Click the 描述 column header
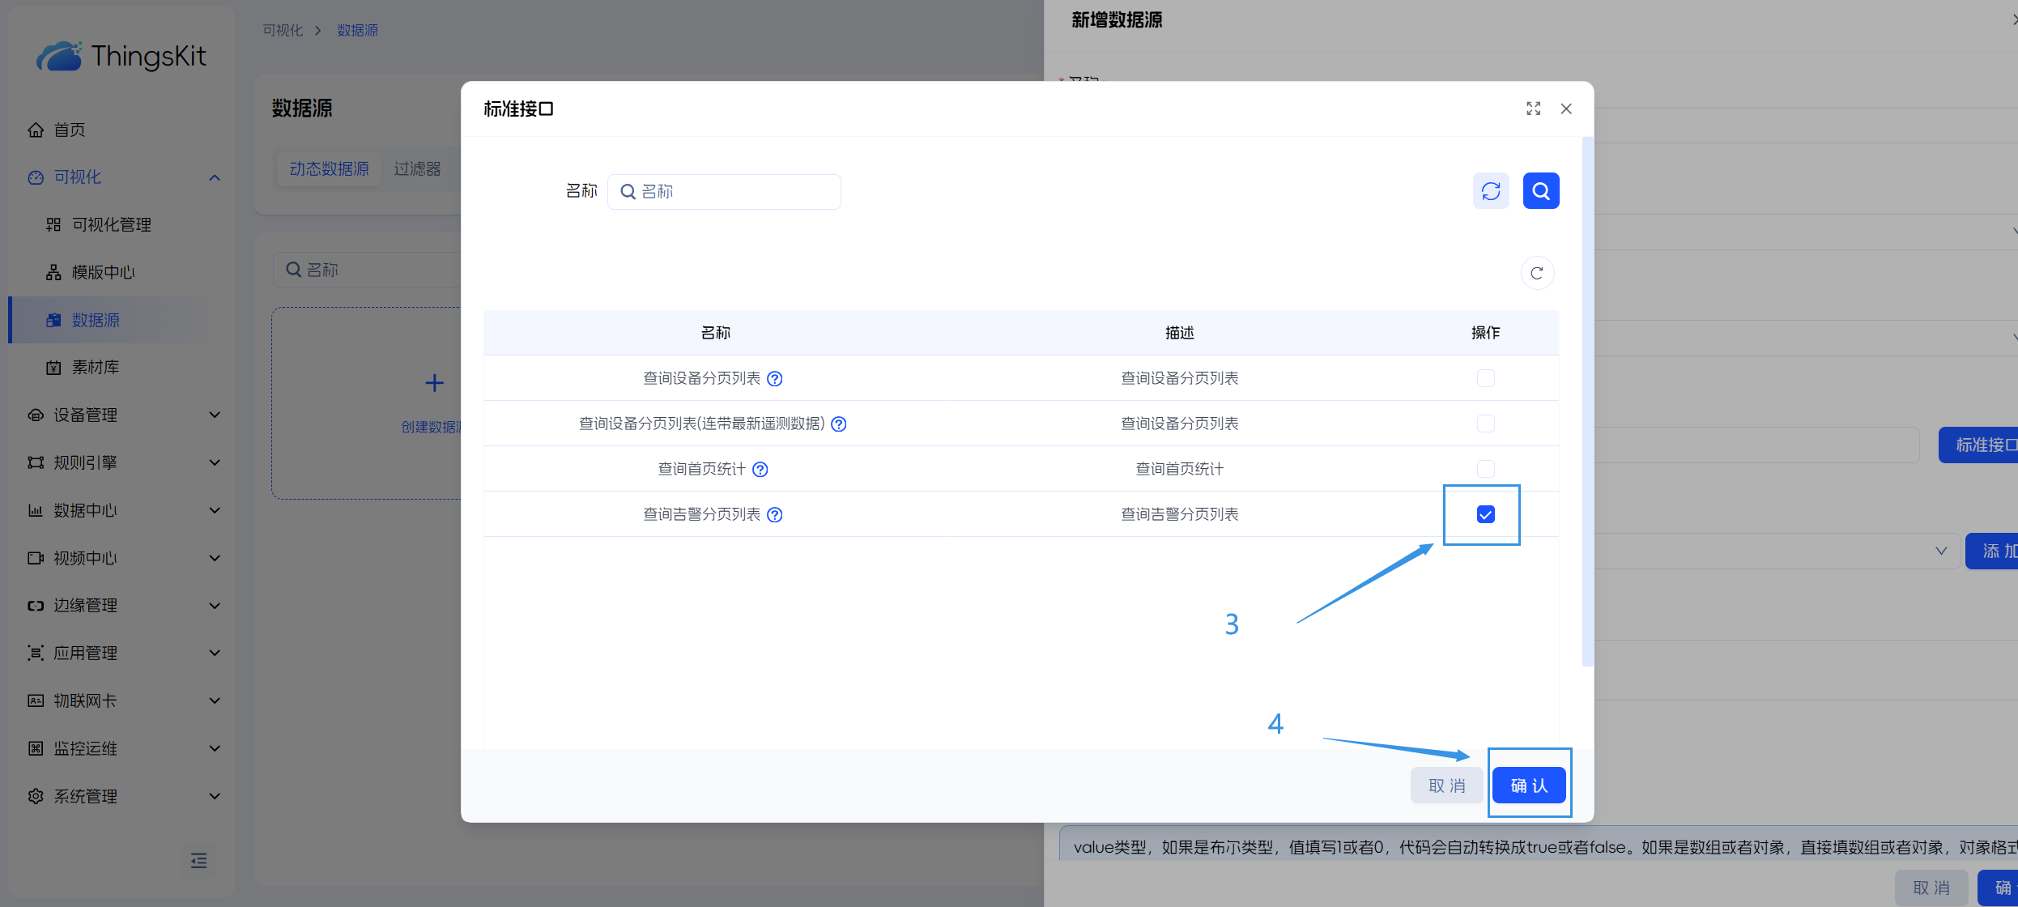This screenshot has width=2018, height=907. click(x=1179, y=333)
